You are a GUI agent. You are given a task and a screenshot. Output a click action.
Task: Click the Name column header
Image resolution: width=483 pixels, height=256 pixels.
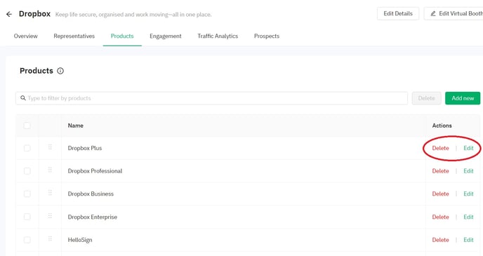[76, 126]
